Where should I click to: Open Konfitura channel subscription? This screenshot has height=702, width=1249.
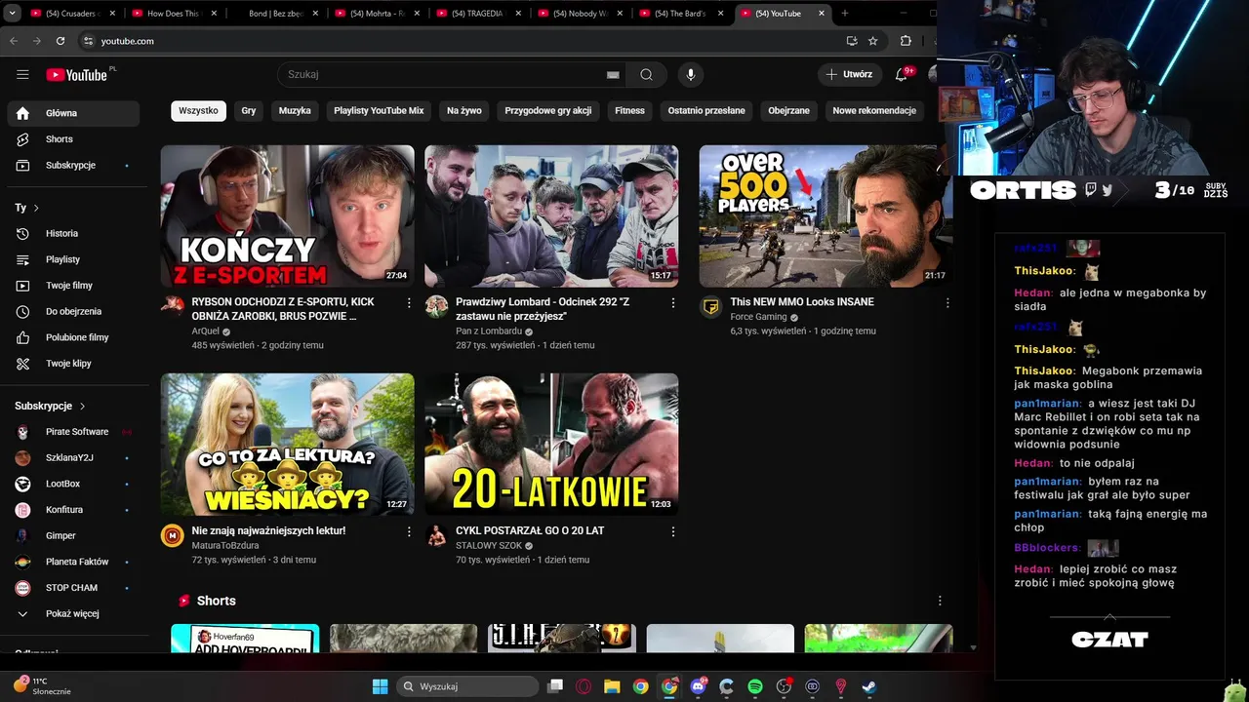73,510
